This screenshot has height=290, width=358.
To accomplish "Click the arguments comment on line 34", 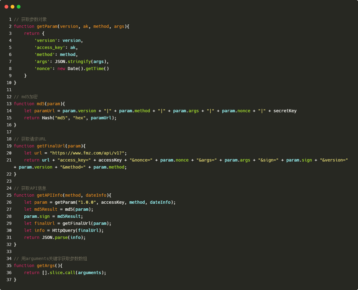I will pos(50,259).
